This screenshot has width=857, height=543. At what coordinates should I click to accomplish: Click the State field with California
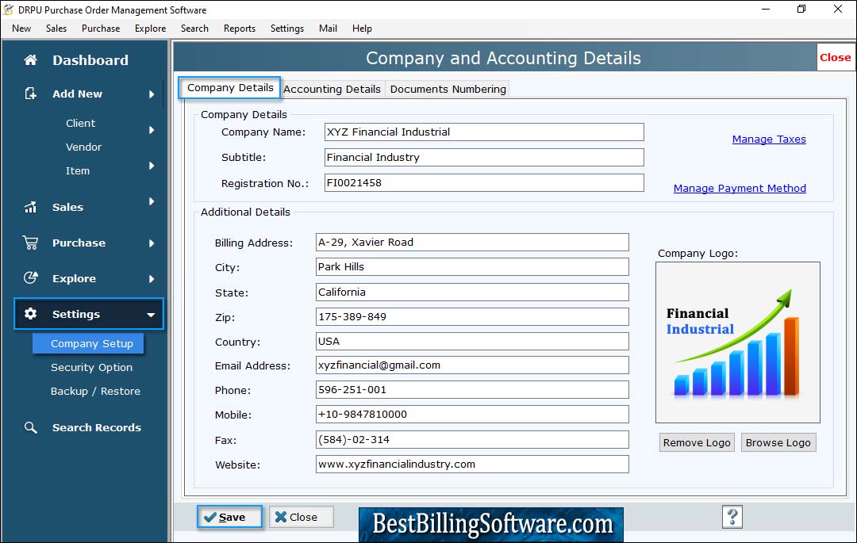pyautogui.click(x=472, y=292)
